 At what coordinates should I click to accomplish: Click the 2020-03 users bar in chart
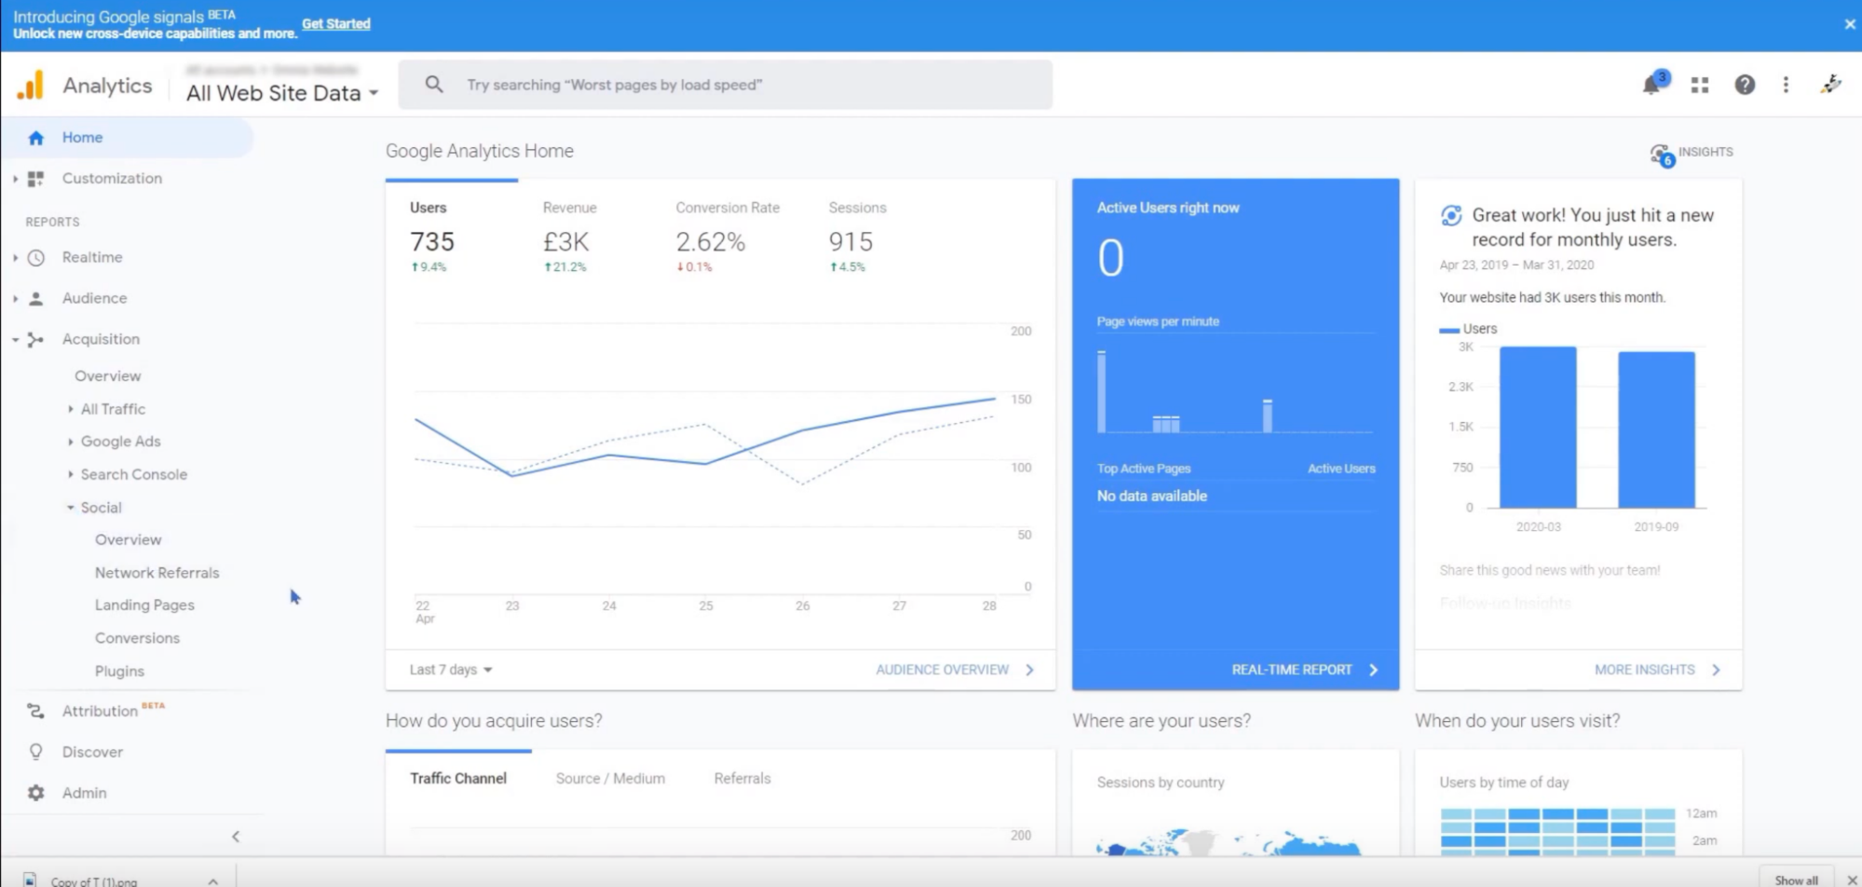1538,428
